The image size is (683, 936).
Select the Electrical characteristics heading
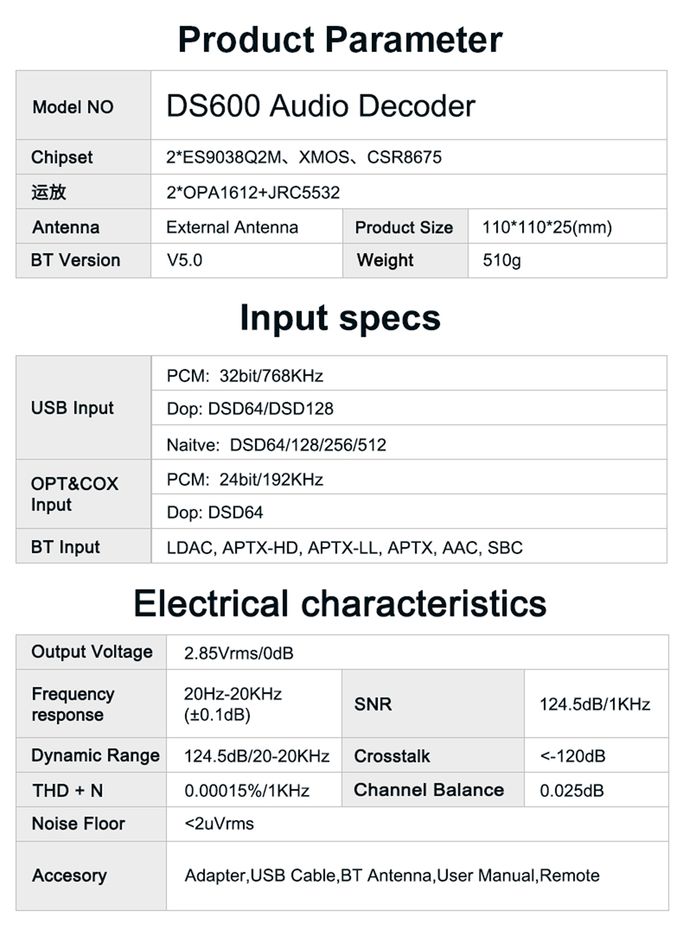pyautogui.click(x=340, y=603)
